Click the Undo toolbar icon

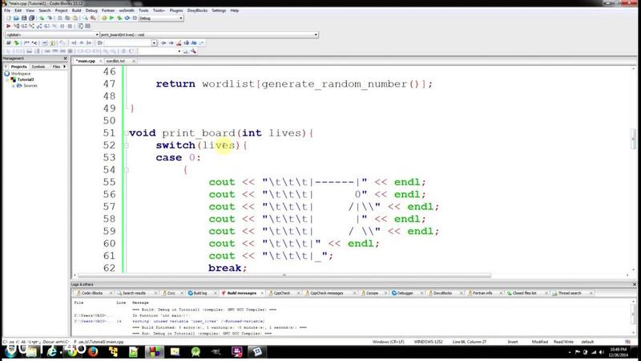tap(42, 18)
